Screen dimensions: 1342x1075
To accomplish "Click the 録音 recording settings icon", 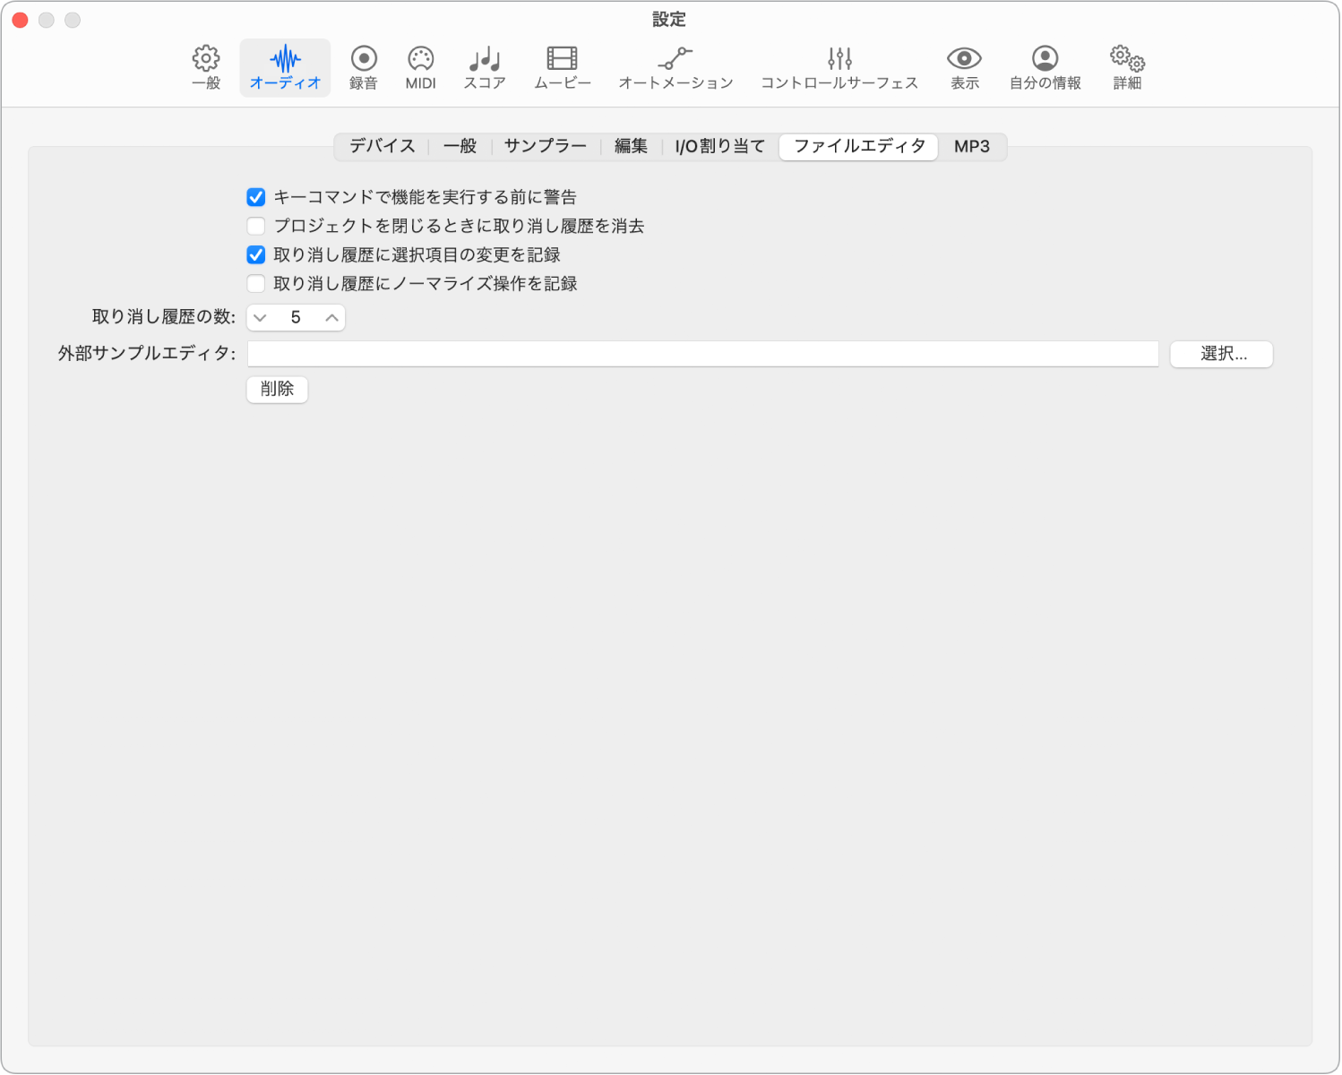I will (x=363, y=67).
